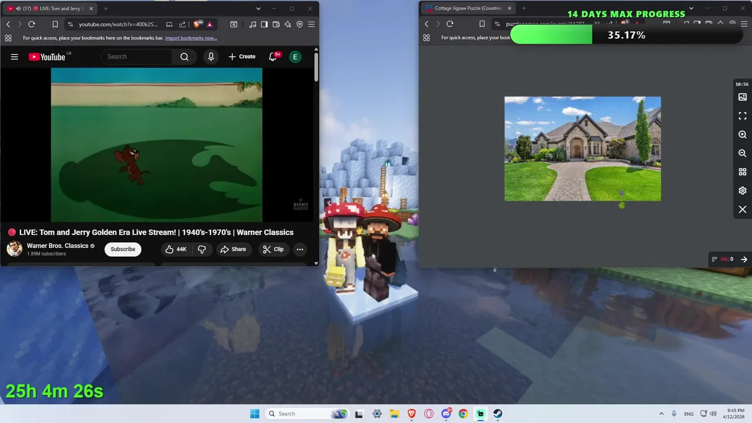Open Warner Bros. Classics channel name
The height and width of the screenshot is (423, 752).
(58, 246)
